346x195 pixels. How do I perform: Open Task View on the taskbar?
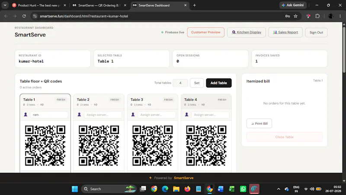pyautogui.click(x=143, y=189)
